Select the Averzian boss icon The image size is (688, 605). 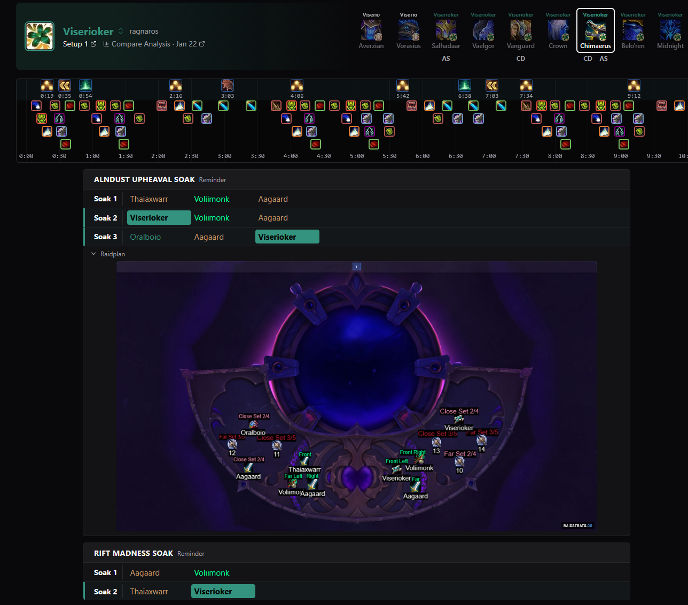point(371,31)
